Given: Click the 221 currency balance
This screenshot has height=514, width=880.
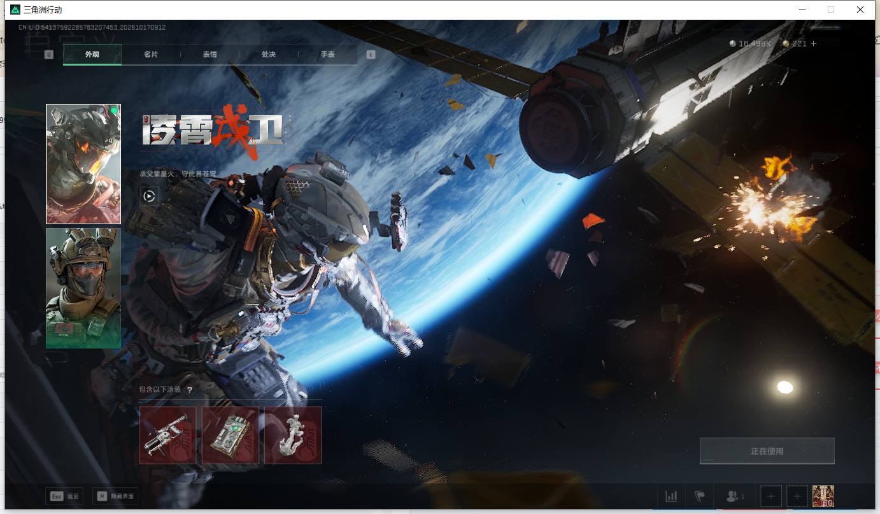Looking at the screenshot, I should point(795,43).
